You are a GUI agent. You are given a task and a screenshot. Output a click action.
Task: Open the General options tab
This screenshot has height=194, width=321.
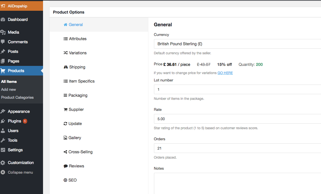[x=99, y=25]
